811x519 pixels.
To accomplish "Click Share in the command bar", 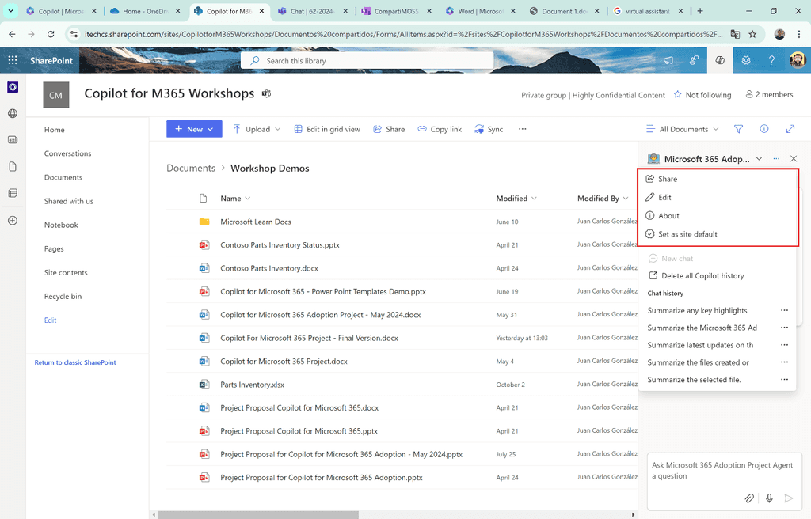I will click(389, 129).
